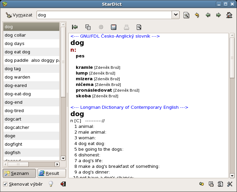
Task: Toggle the Skenovat výběr checkbox
Action: click(5, 184)
